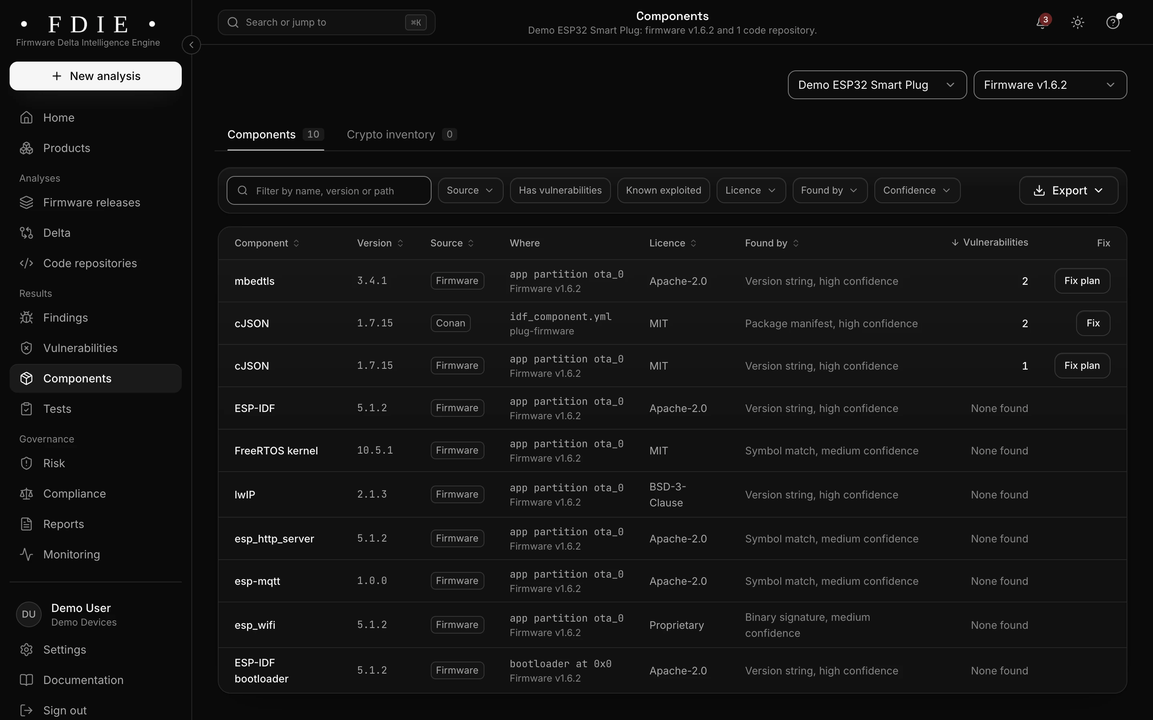Open Fix plan for mbedtls
1153x720 pixels.
tap(1082, 281)
